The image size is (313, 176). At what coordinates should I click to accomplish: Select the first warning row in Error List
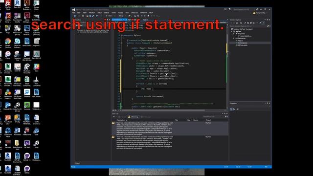[170, 129]
